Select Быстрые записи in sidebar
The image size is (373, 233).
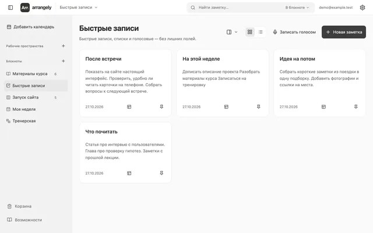[x=36, y=86]
